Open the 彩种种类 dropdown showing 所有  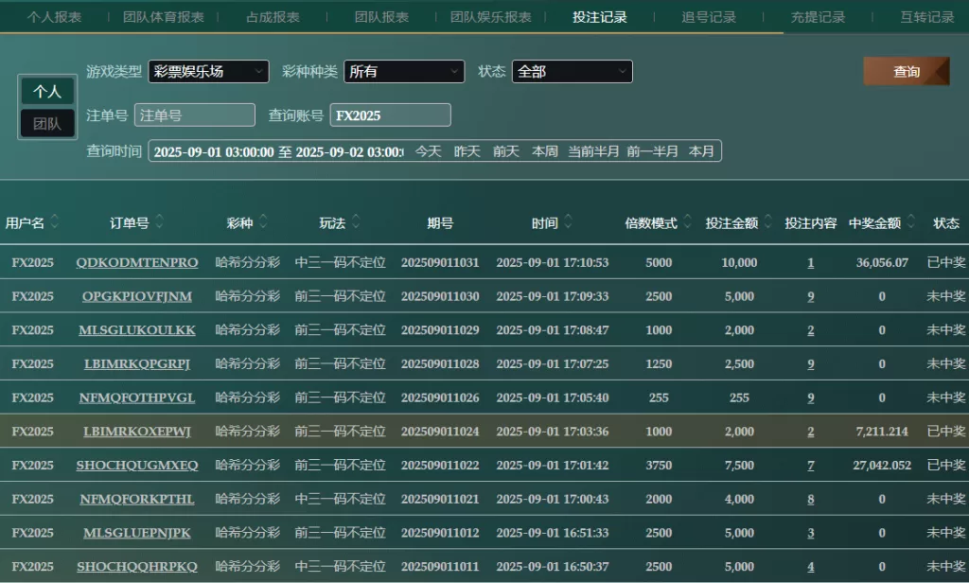tap(404, 72)
